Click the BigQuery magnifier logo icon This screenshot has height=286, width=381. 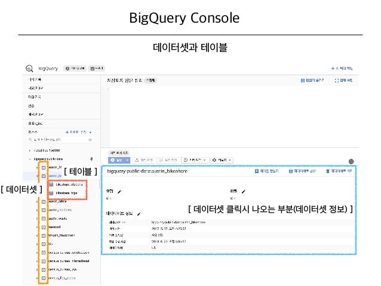29,69
